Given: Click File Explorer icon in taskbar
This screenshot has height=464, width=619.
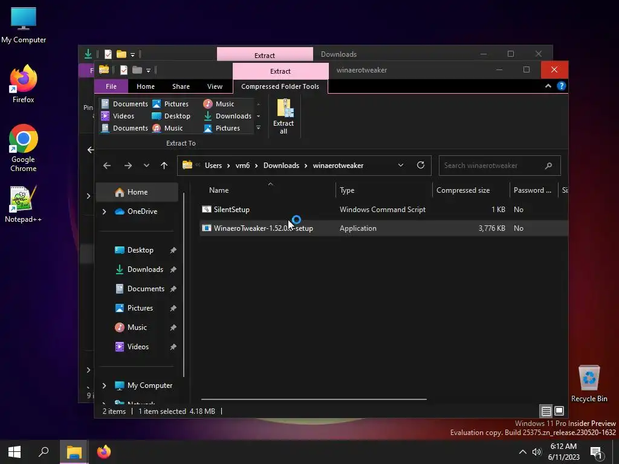Looking at the screenshot, I should [74, 452].
